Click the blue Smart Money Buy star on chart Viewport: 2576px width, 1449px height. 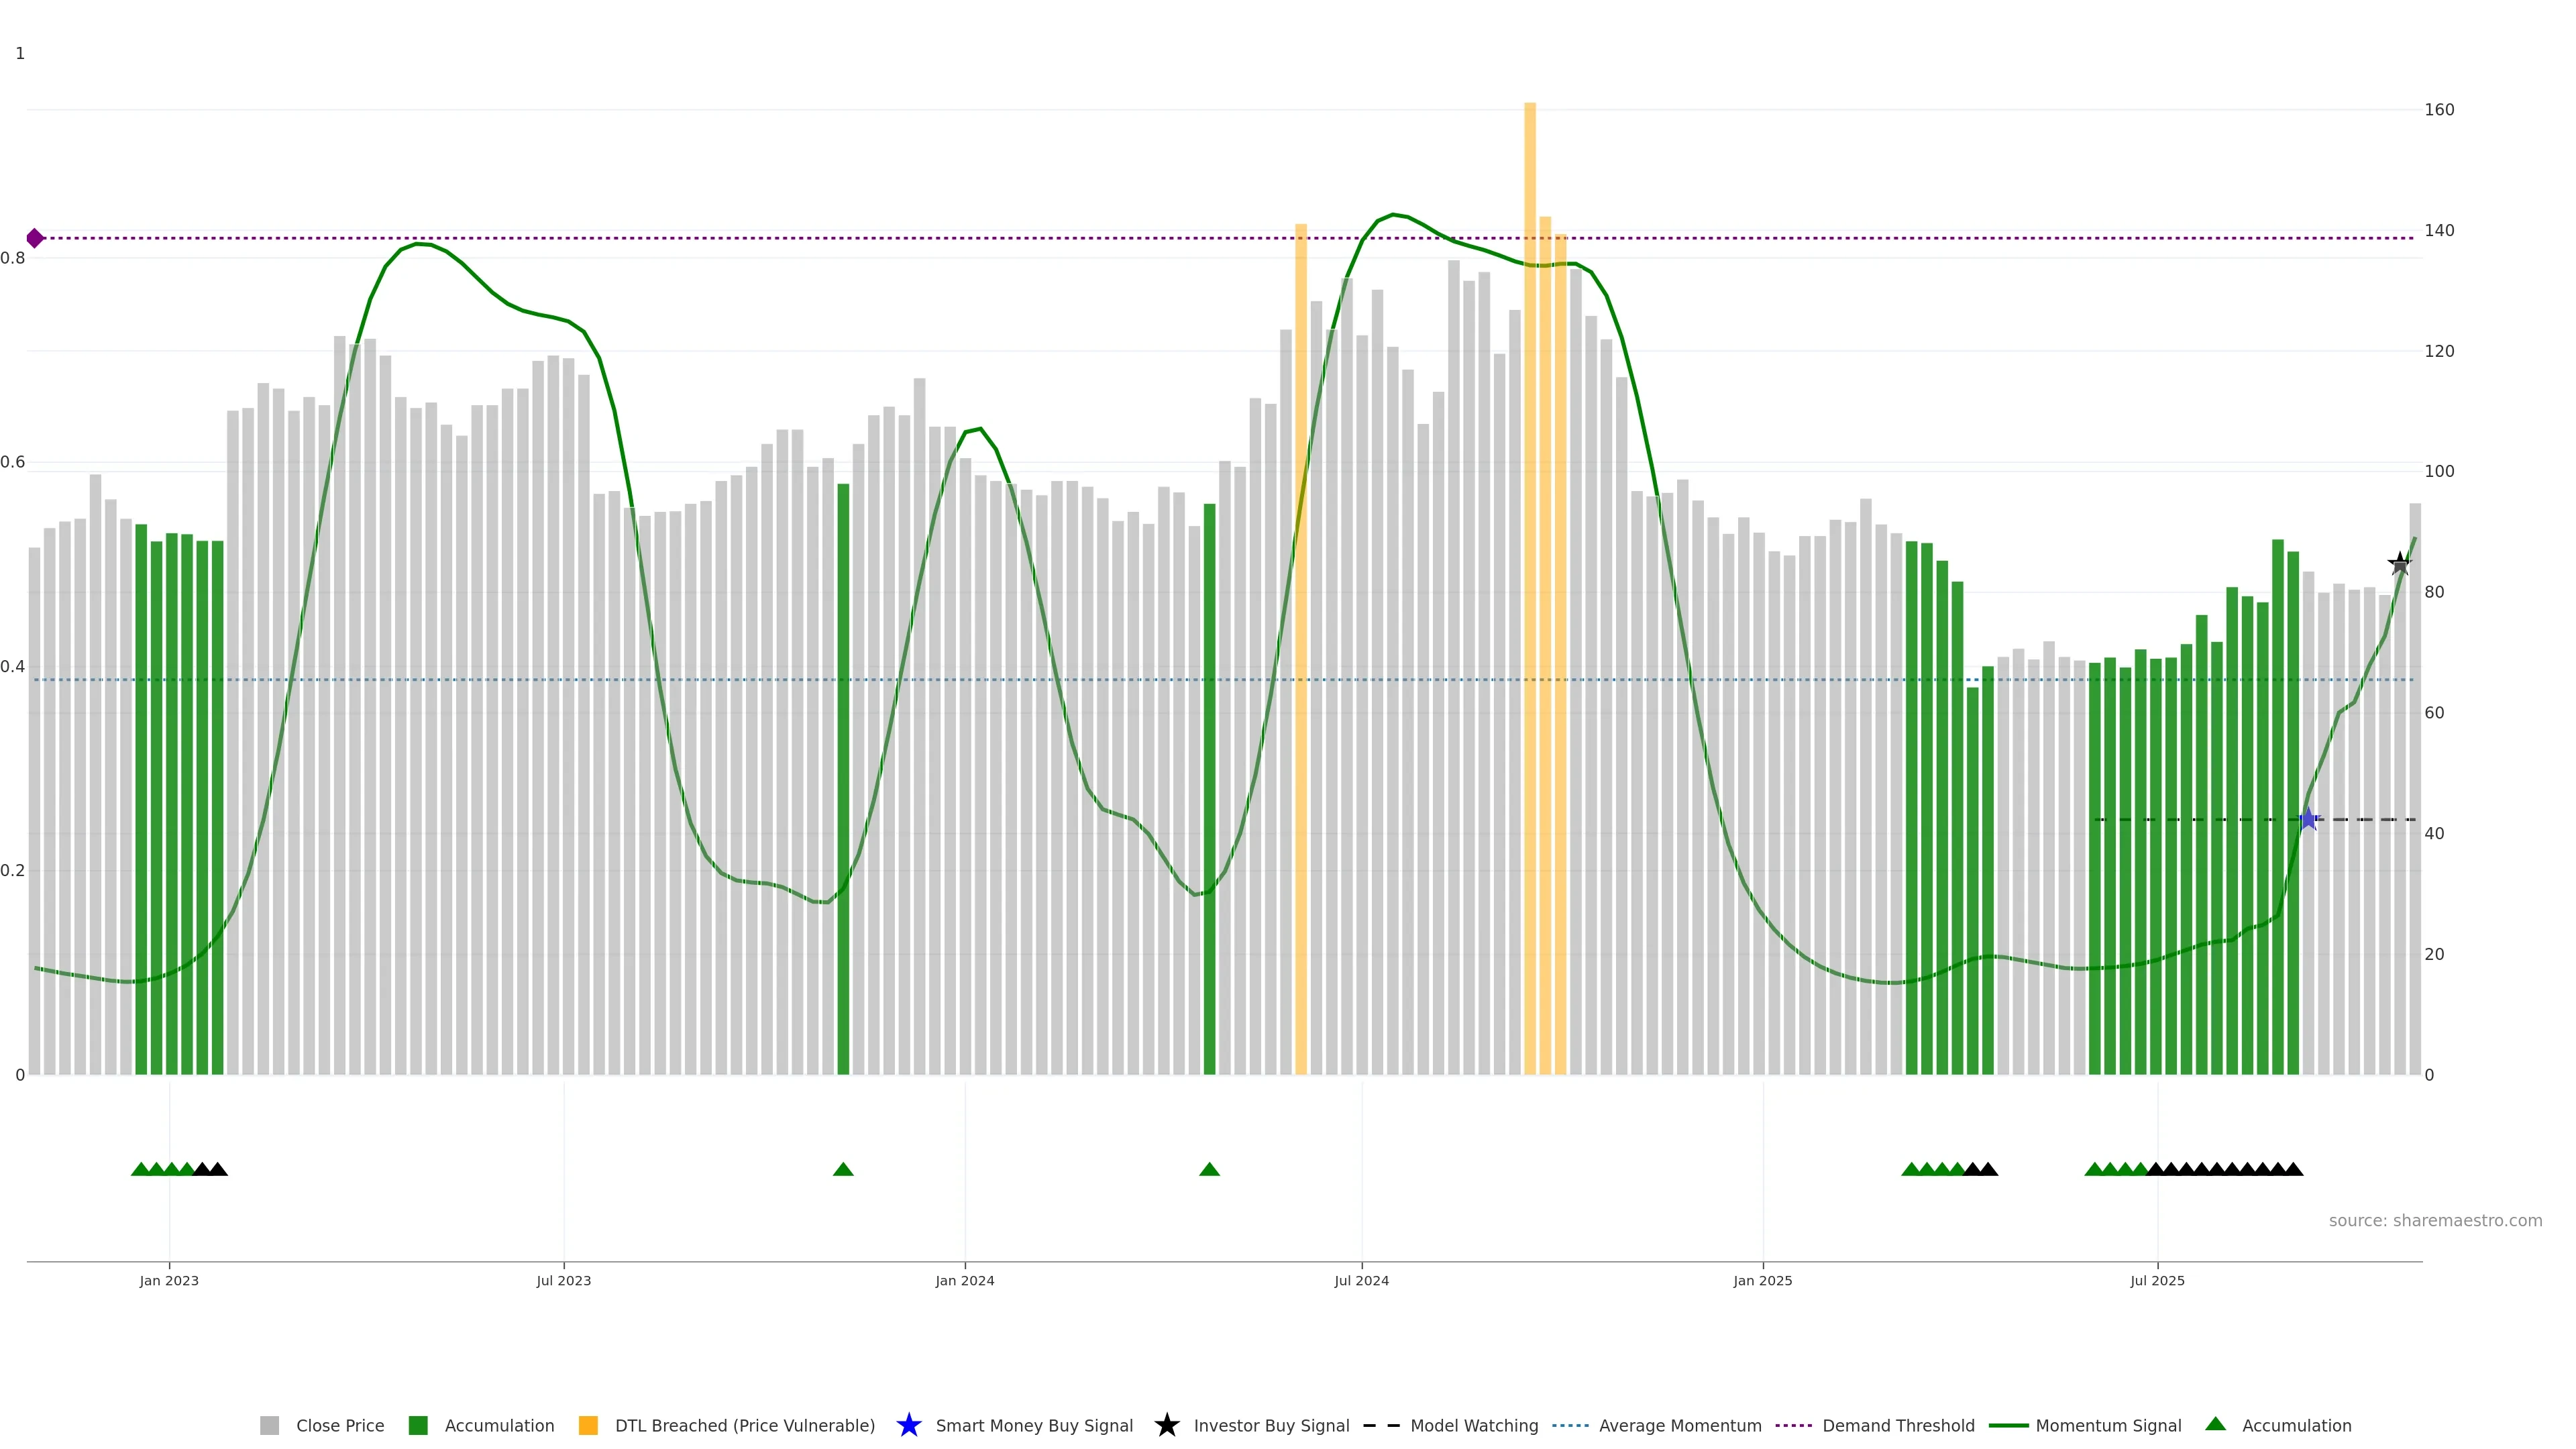coord(2308,819)
